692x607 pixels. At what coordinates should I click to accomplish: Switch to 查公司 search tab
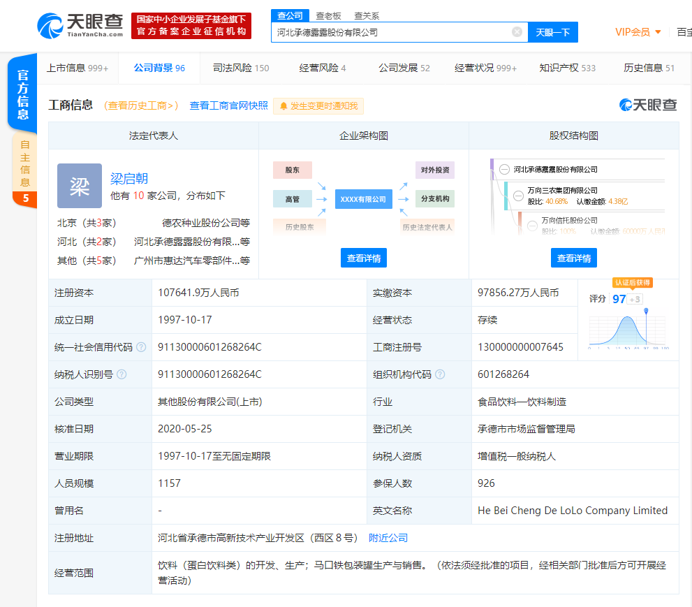tap(290, 16)
